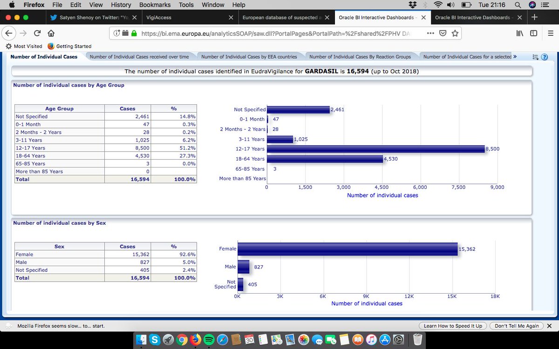Open Dropbox menu bar icon

coord(412,5)
